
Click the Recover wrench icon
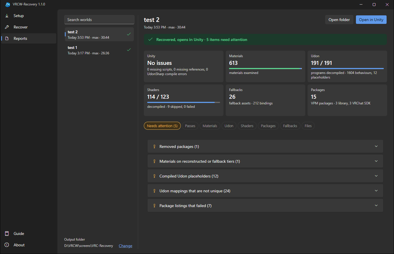click(x=7, y=27)
